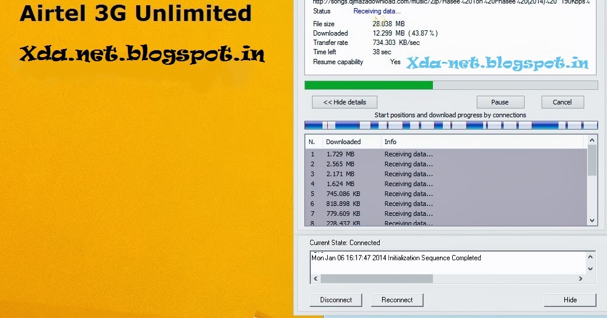Select connection row with 1.729 MB

pos(446,154)
